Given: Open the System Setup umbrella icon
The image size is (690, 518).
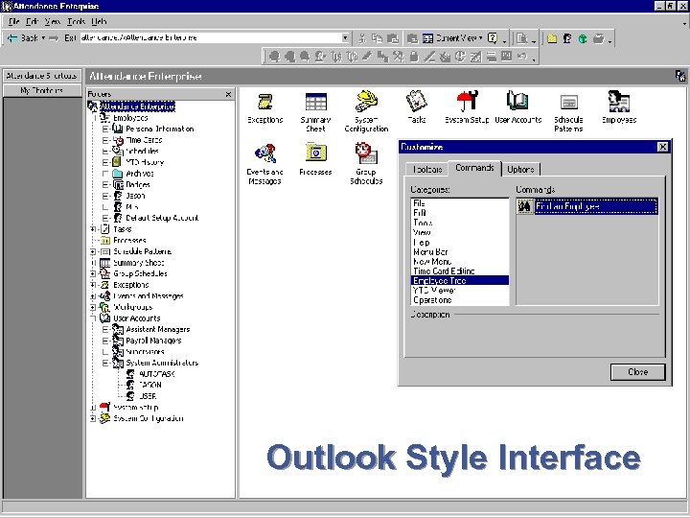Looking at the screenshot, I should point(467,101).
